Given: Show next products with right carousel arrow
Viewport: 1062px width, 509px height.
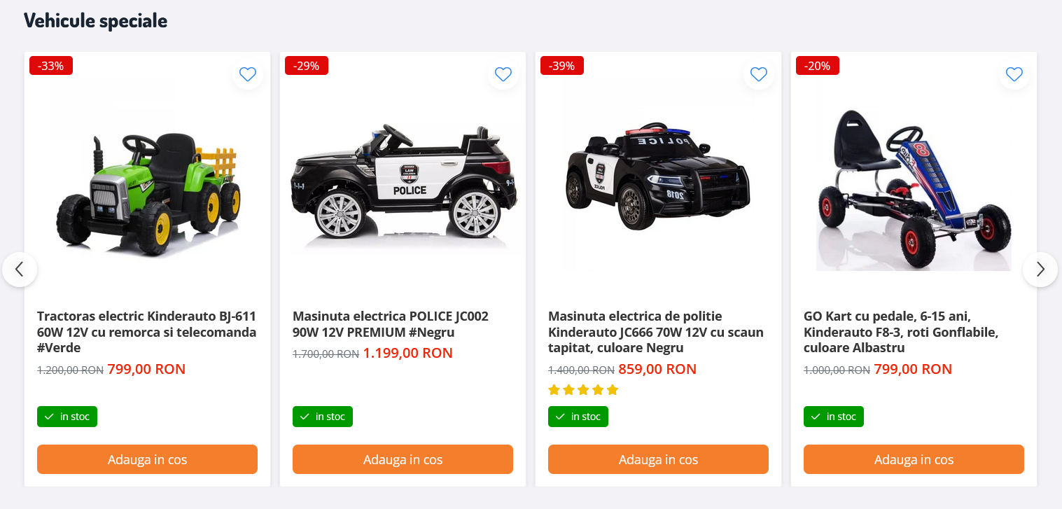Looking at the screenshot, I should click(1040, 270).
